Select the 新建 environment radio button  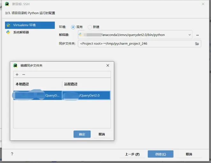point(90,27)
